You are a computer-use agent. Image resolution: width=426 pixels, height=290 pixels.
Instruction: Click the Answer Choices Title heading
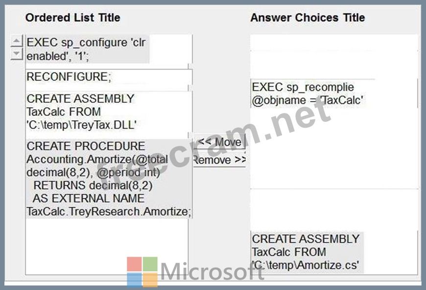click(308, 18)
